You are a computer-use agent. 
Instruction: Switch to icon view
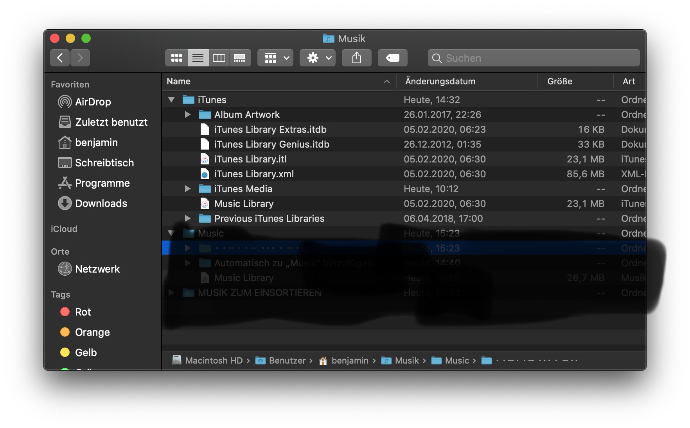tap(176, 58)
